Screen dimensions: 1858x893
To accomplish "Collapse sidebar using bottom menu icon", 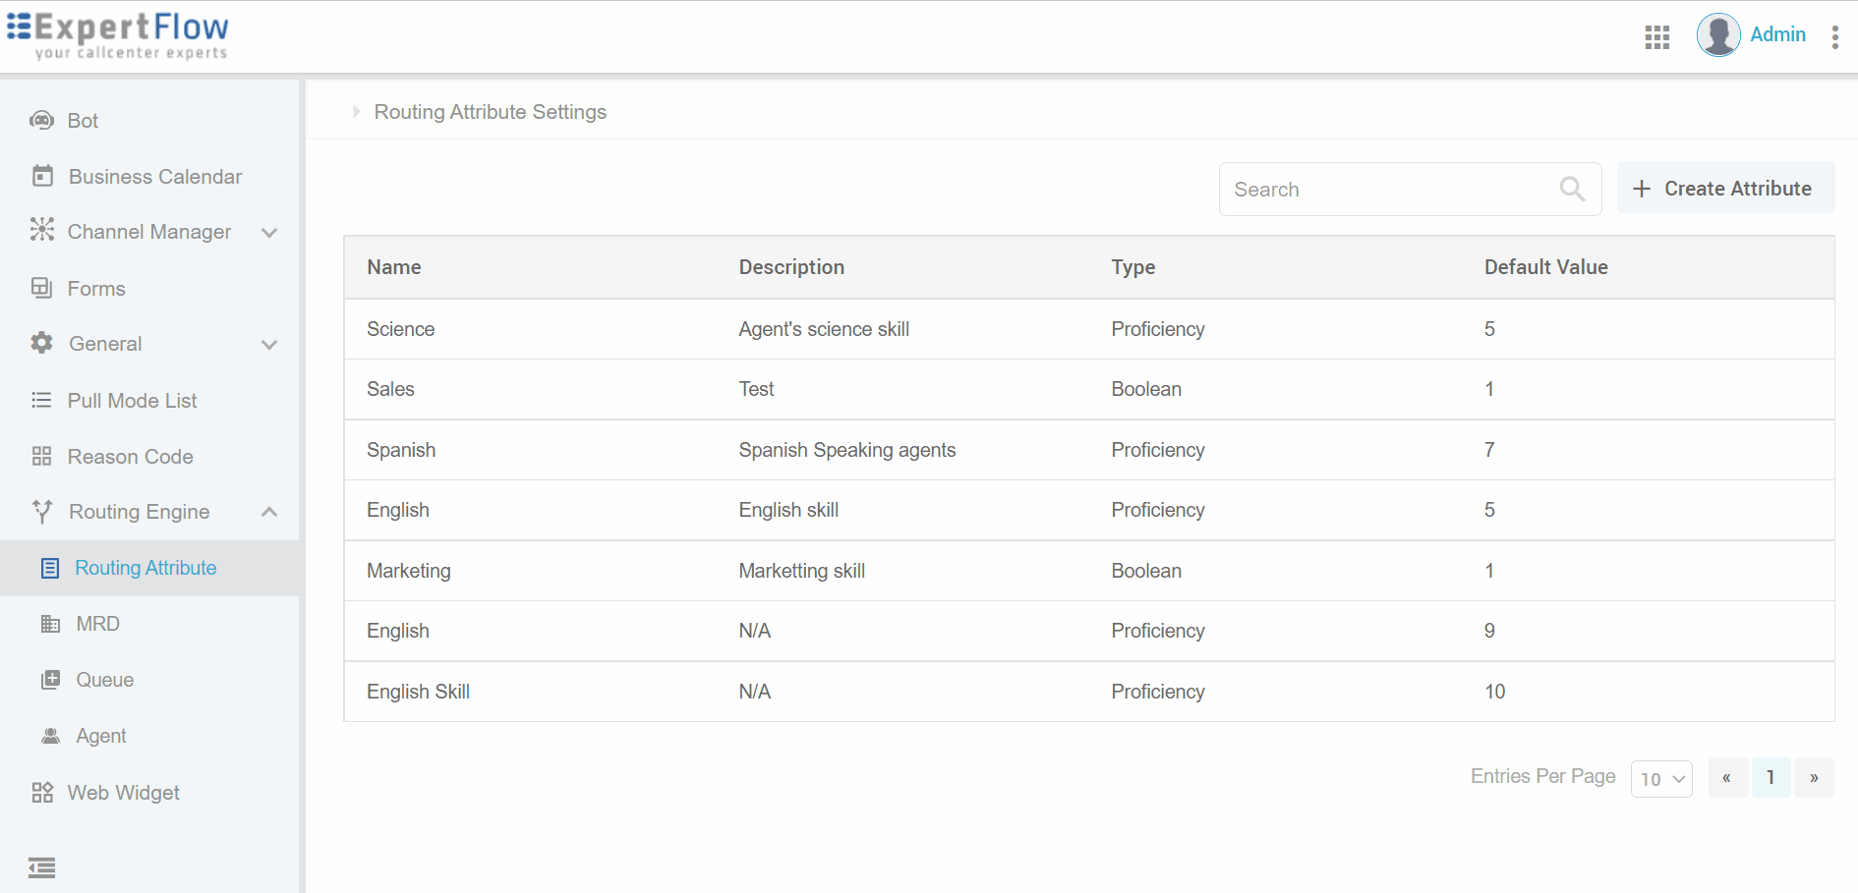I will pos(41,867).
